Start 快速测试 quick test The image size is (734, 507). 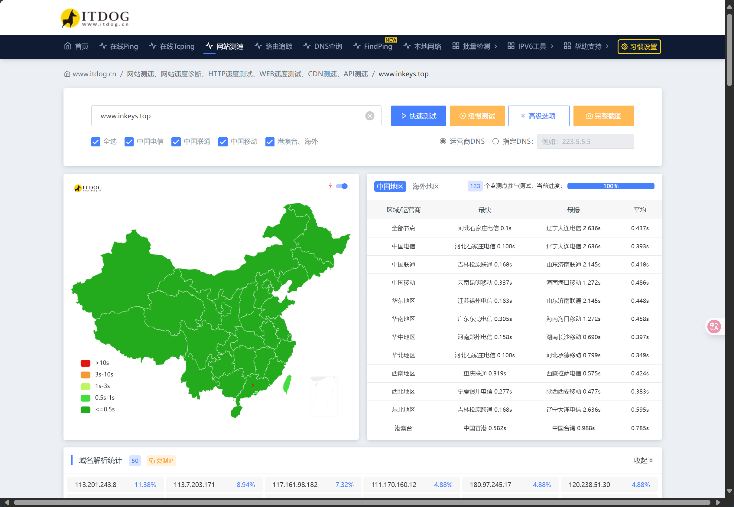tap(418, 116)
